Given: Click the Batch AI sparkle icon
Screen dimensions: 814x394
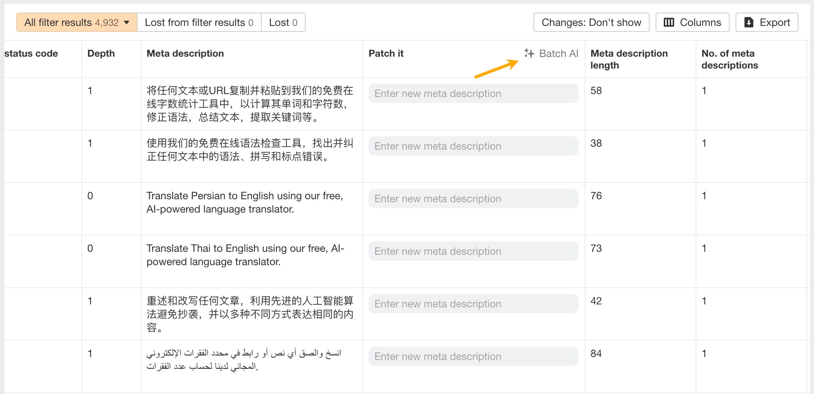Looking at the screenshot, I should (x=529, y=53).
